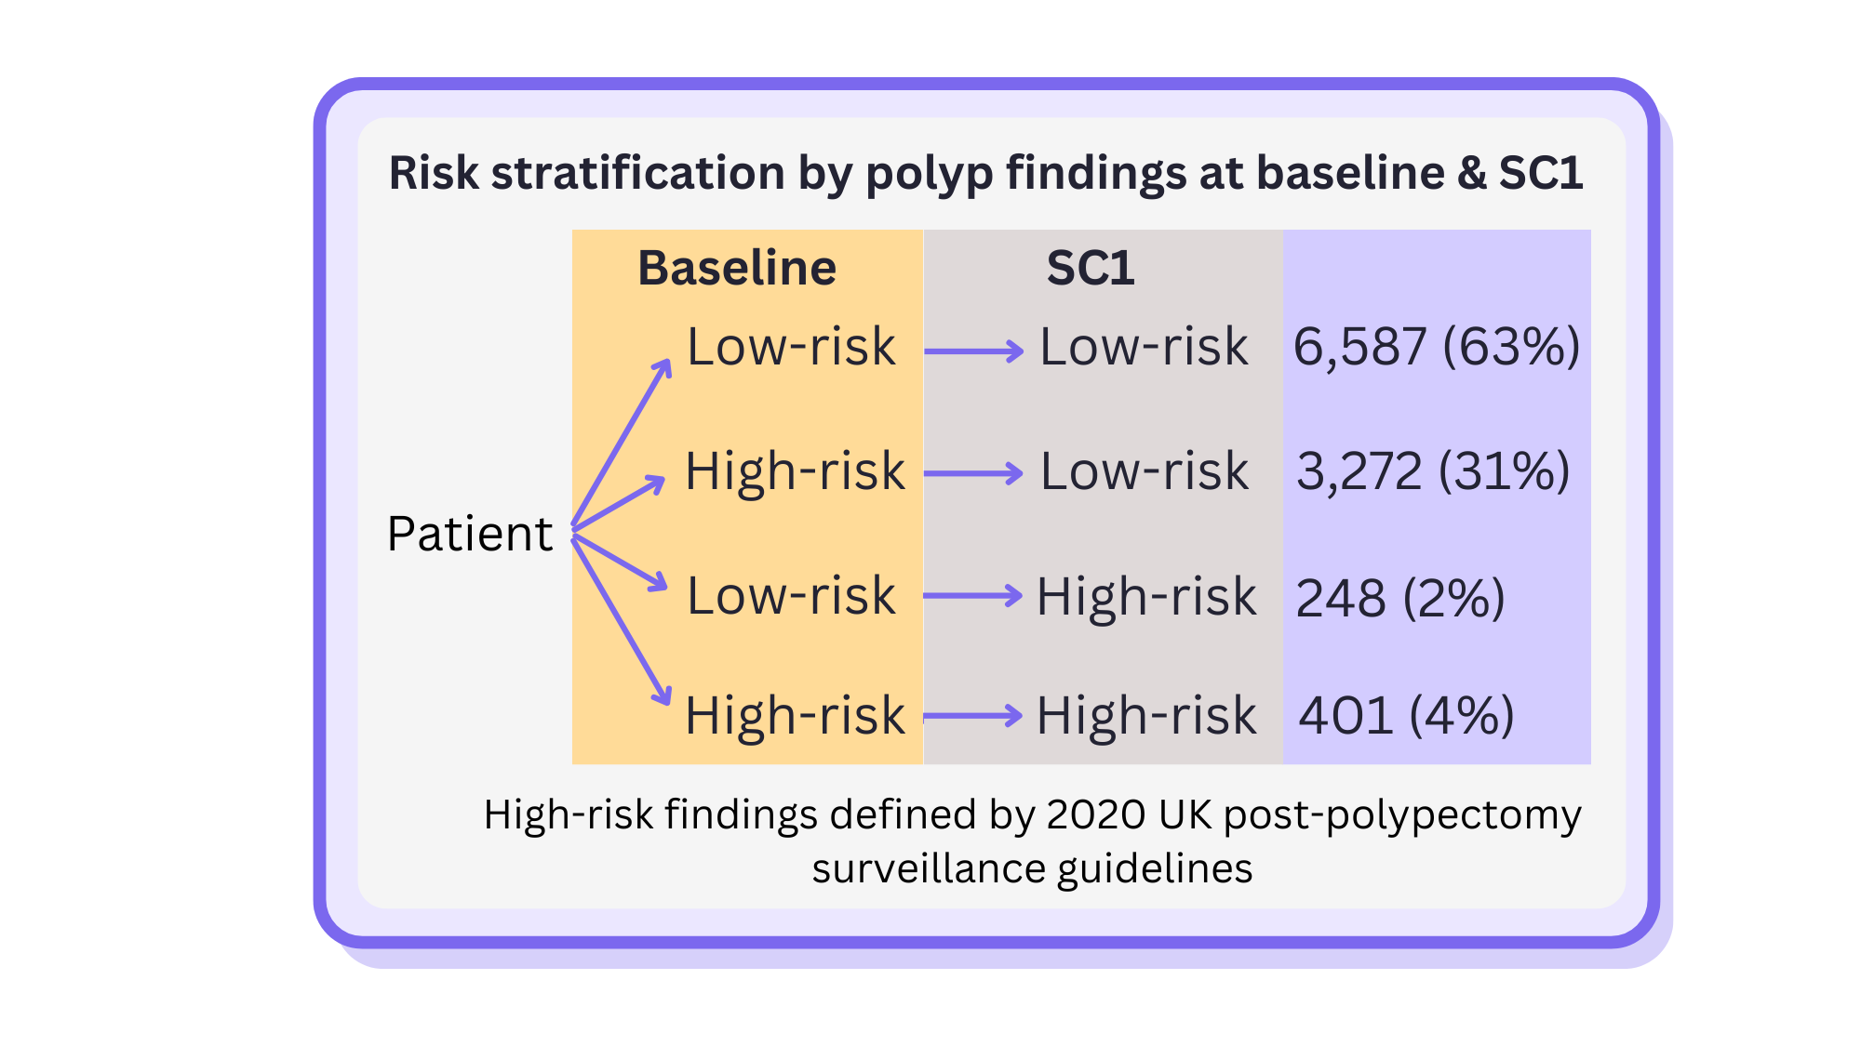Click the "248 (2%)" value

[1400, 598]
